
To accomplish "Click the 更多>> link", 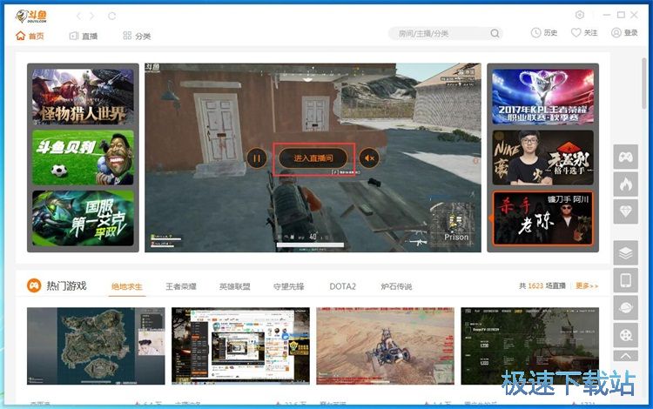I will 587,285.
